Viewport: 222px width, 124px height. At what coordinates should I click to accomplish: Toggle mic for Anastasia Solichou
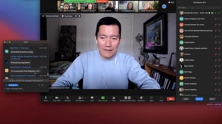click(216, 37)
